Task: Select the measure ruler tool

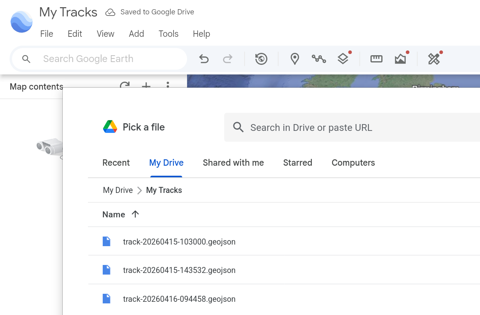Action: tap(376, 59)
